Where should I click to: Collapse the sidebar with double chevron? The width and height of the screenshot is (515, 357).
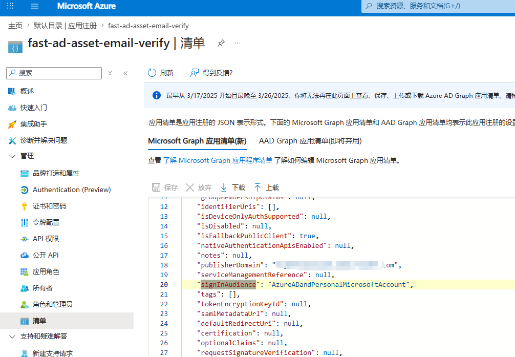point(125,73)
